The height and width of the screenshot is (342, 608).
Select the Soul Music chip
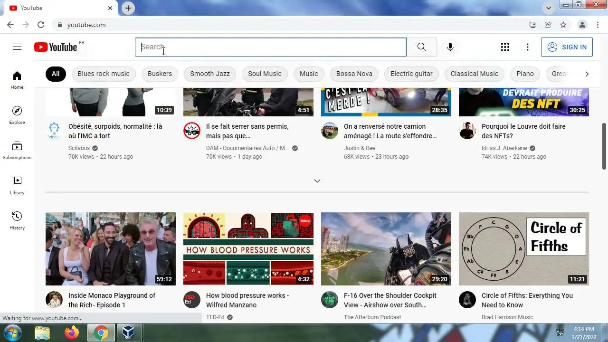265,74
